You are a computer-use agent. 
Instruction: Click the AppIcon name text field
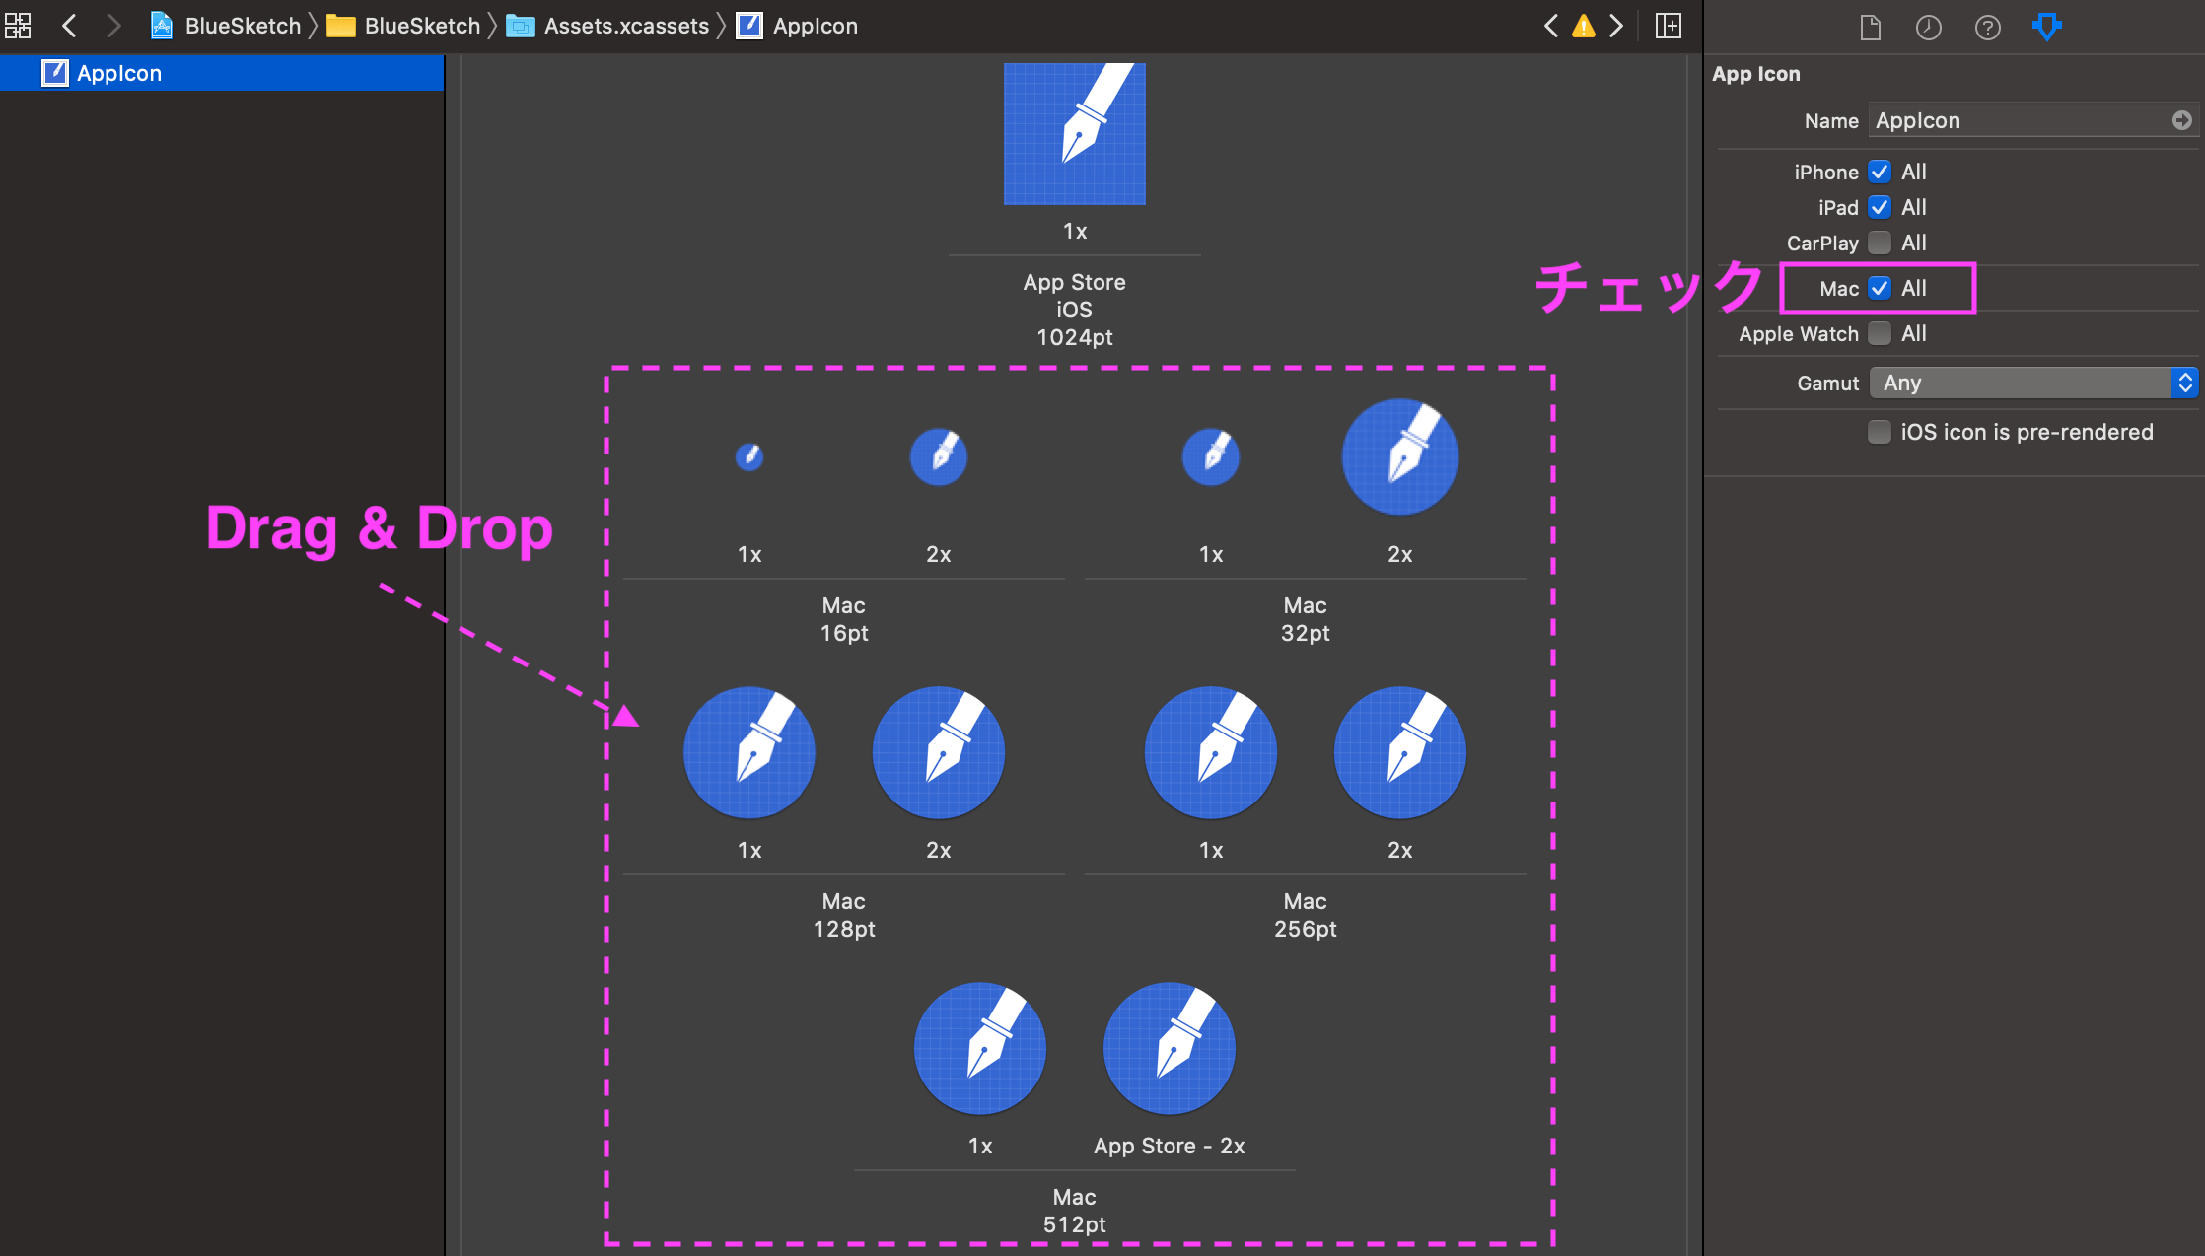pos(2017,120)
